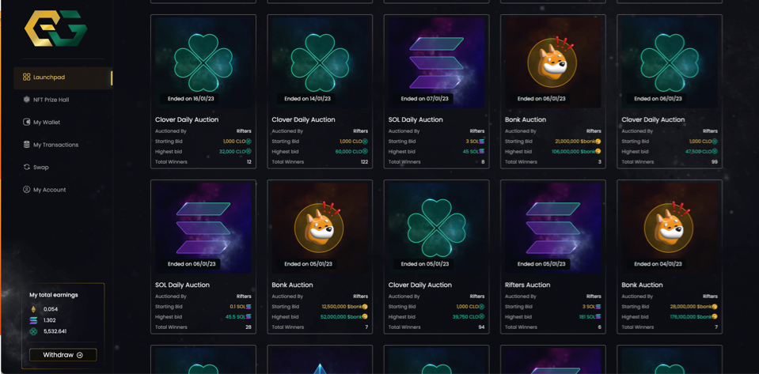
Task: Open Bonk Auction ended 06/01/23 image
Action: point(552,62)
